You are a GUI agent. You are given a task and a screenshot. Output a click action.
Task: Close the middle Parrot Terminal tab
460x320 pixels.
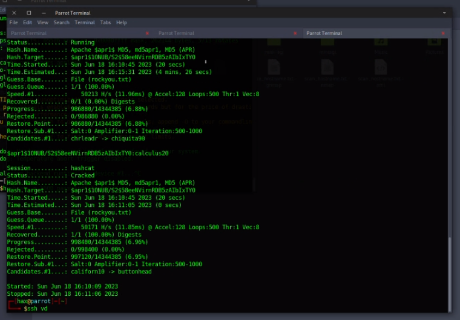point(295,33)
